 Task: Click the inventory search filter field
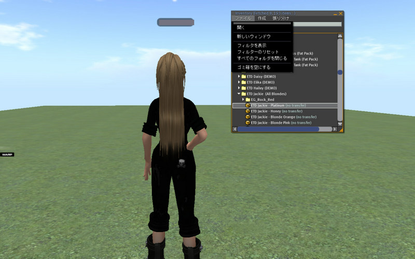pyautogui.click(x=317, y=24)
